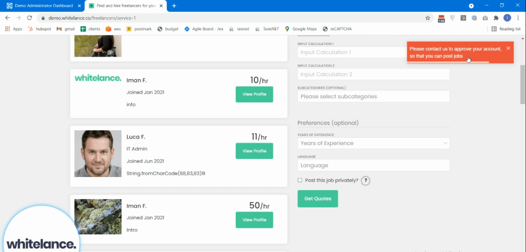
Task: Open the reCAPTCHA bookmark
Action: (x=337, y=29)
